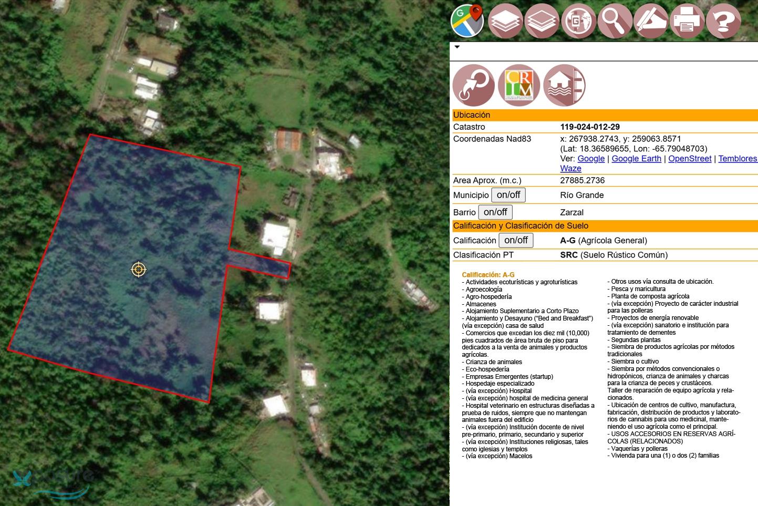The height and width of the screenshot is (506, 758).
Task: Follow the Waze link
Action: (570, 169)
